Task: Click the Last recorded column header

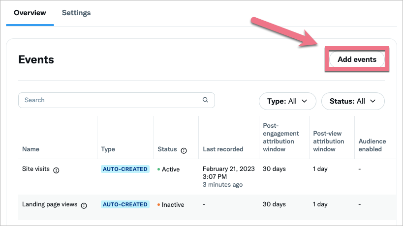Action: click(223, 149)
